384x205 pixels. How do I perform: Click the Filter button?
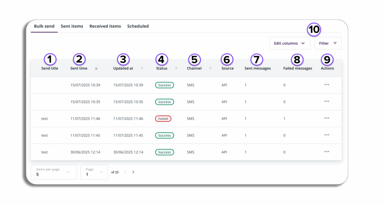point(328,43)
